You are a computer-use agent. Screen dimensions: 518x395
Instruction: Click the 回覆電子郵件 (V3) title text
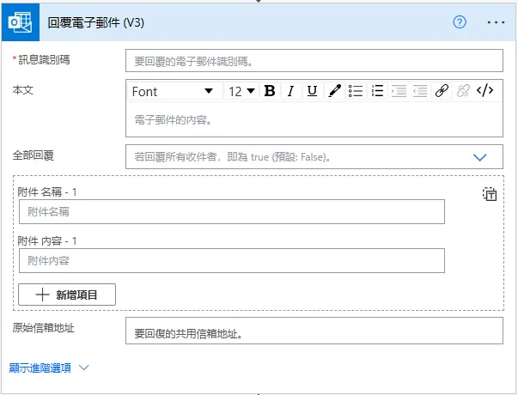96,22
